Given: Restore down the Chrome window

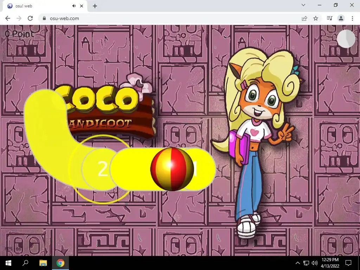Looking at the screenshot, I should (x=336, y=5).
